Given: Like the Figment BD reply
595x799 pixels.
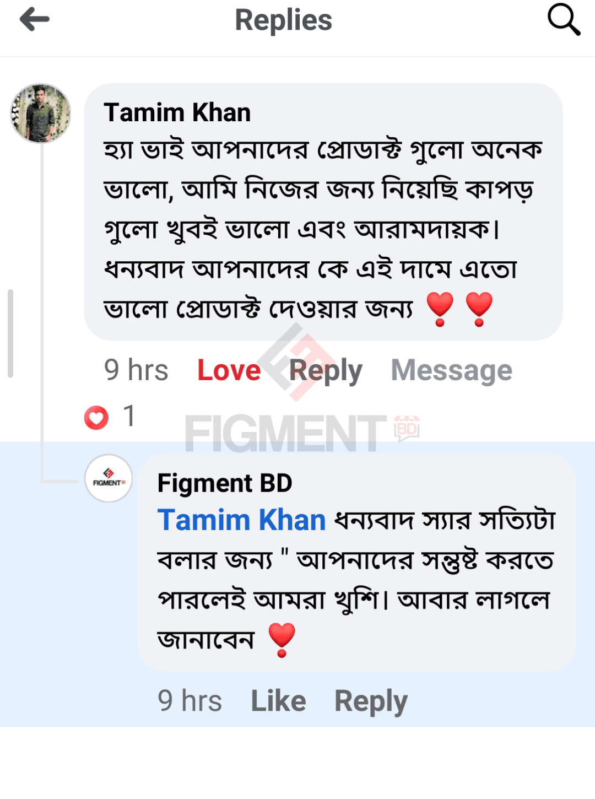Looking at the screenshot, I should [x=278, y=701].
